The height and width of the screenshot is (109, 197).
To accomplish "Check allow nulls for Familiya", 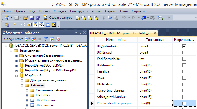I will [x=184, y=71].
